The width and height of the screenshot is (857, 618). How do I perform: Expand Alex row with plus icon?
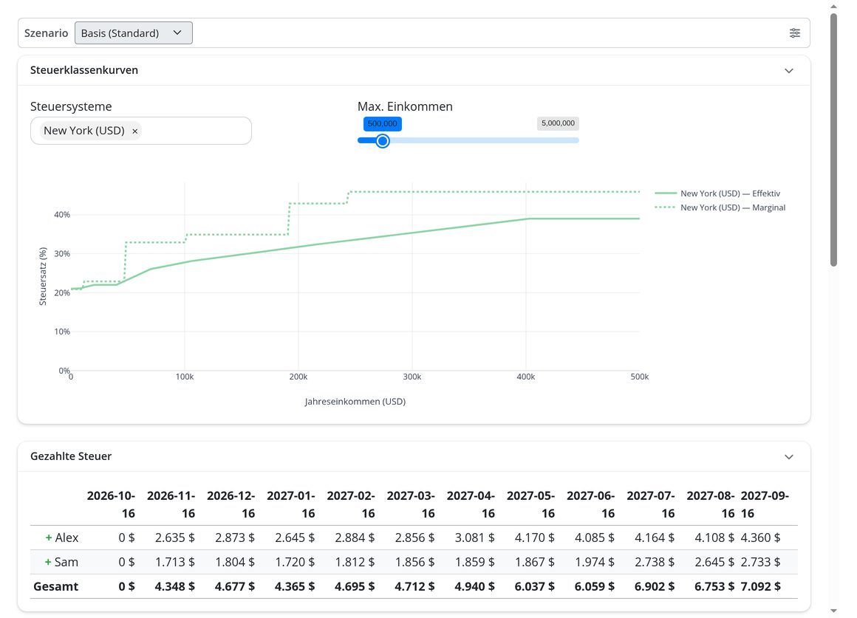(x=49, y=538)
